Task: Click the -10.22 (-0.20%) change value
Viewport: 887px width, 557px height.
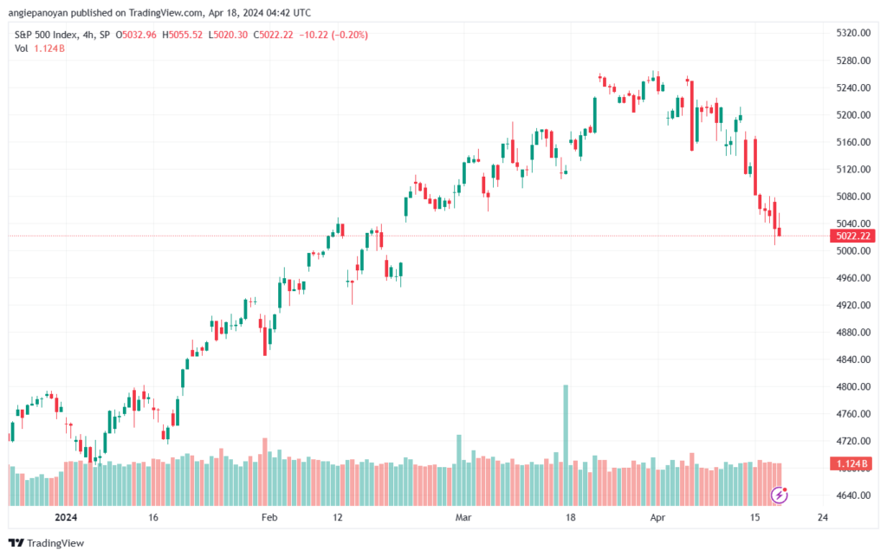Action: [333, 35]
